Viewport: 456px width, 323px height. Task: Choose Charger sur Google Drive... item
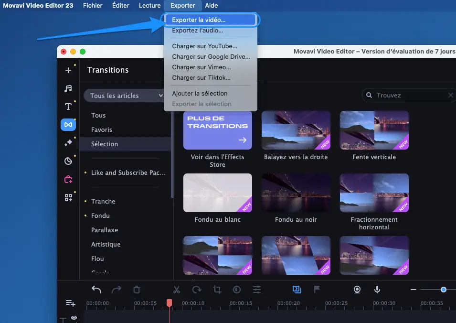(211, 56)
